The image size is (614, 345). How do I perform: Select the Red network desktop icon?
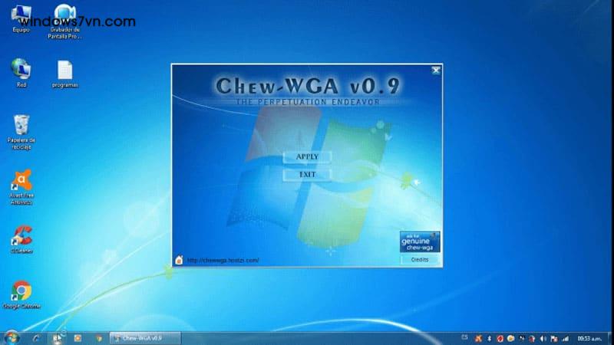click(21, 71)
